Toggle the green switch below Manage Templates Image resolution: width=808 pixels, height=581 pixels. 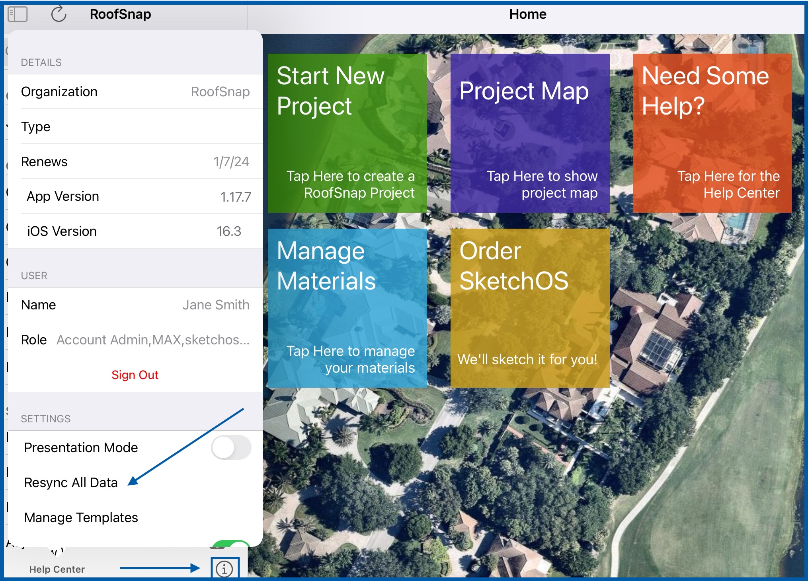pyautogui.click(x=231, y=543)
